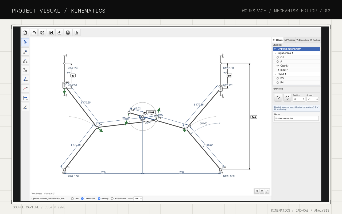Open a mechanism file via folder icon

coord(34,33)
